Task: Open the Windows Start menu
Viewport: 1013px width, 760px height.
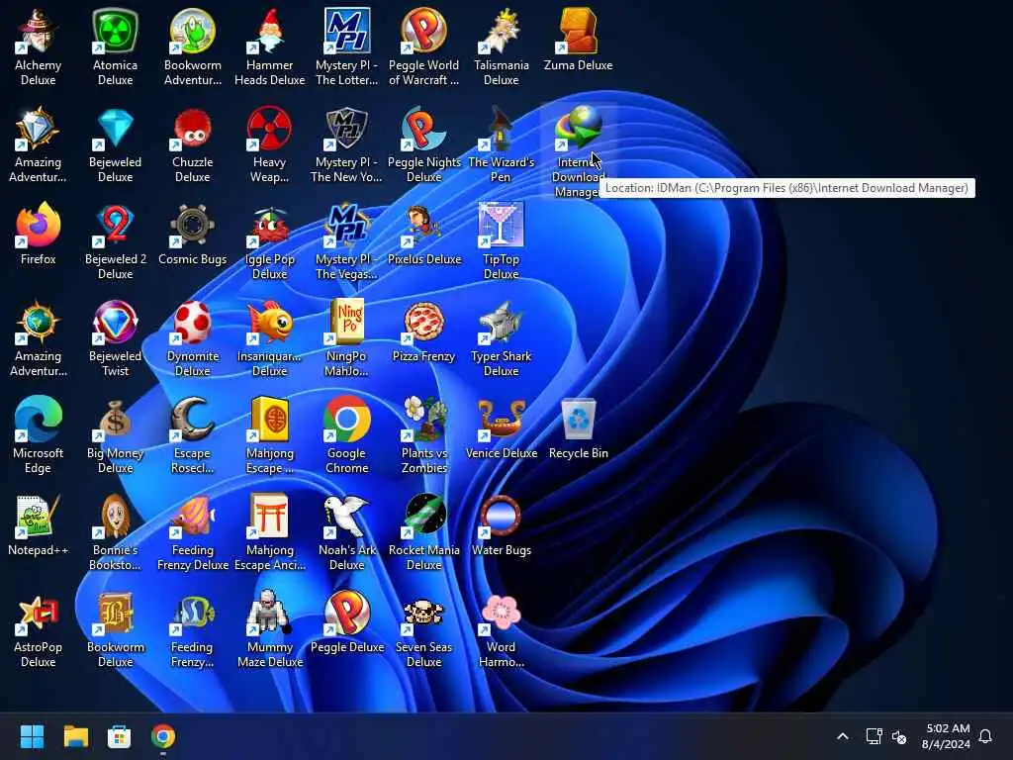Action: (32, 736)
